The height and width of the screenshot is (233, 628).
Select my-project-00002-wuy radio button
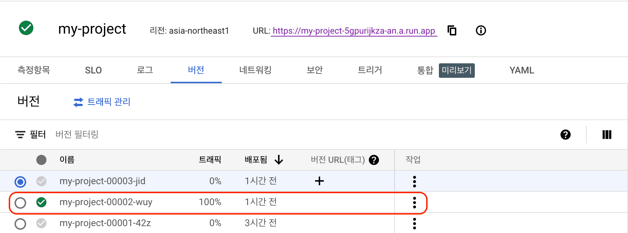[20, 203]
